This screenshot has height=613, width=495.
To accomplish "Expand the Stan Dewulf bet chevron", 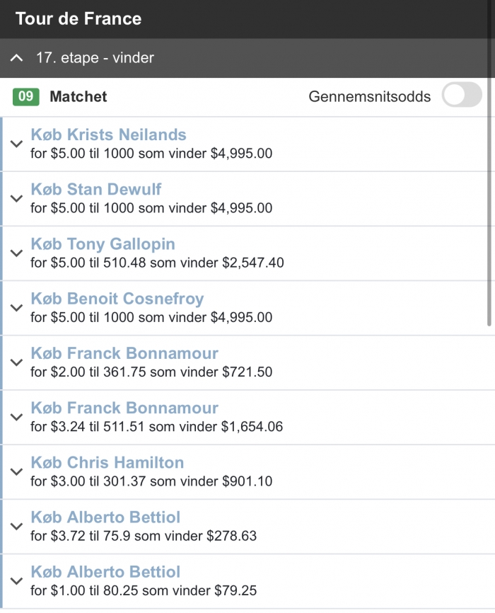I will click(16, 199).
